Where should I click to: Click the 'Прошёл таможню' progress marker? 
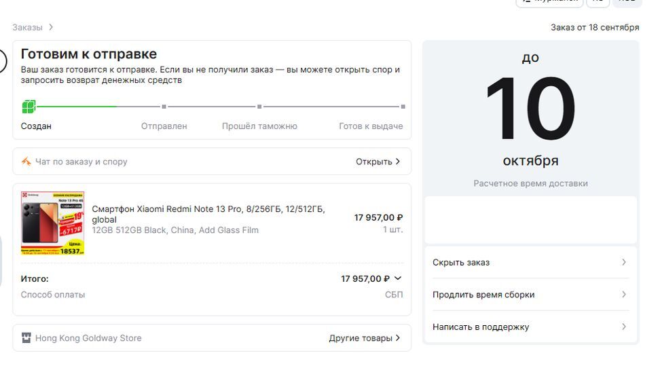point(259,107)
